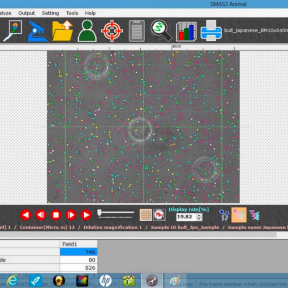This screenshot has height=288, width=288.
Task: Click the gray clipboard icon
Action: tap(137, 31)
